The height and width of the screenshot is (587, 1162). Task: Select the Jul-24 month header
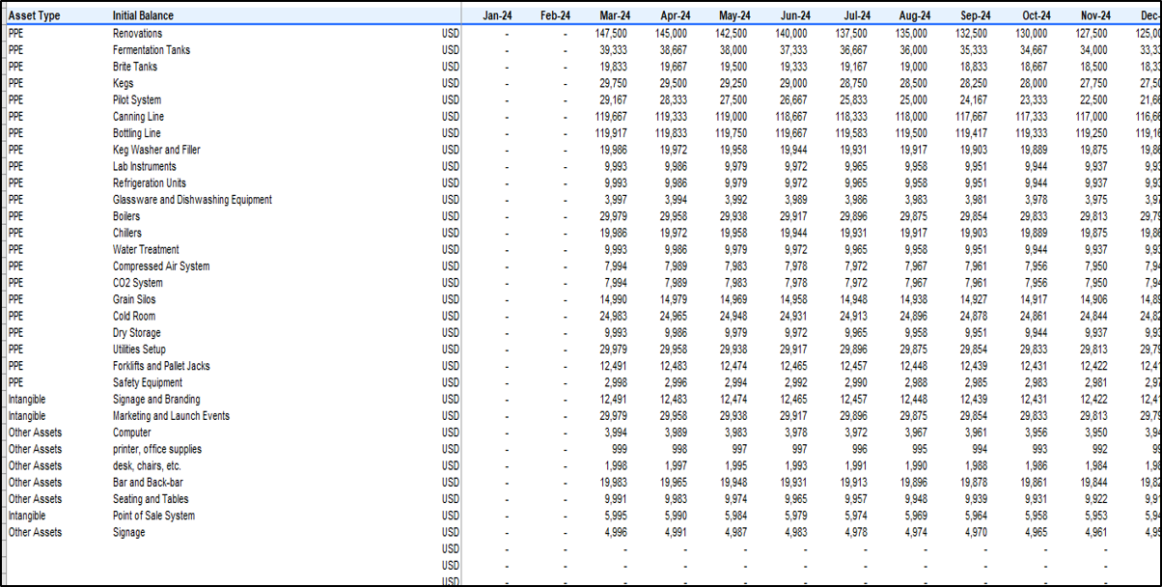(x=855, y=15)
